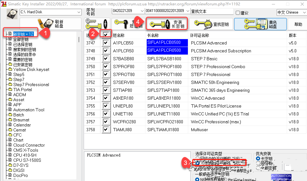Toggle the select-all checkbox in table header
The width and height of the screenshot is (307, 181).
[x=106, y=35]
